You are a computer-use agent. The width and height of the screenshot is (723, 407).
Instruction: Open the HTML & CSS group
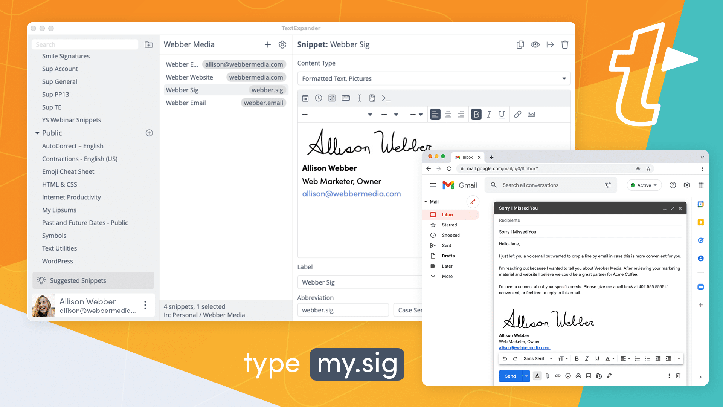tap(59, 185)
